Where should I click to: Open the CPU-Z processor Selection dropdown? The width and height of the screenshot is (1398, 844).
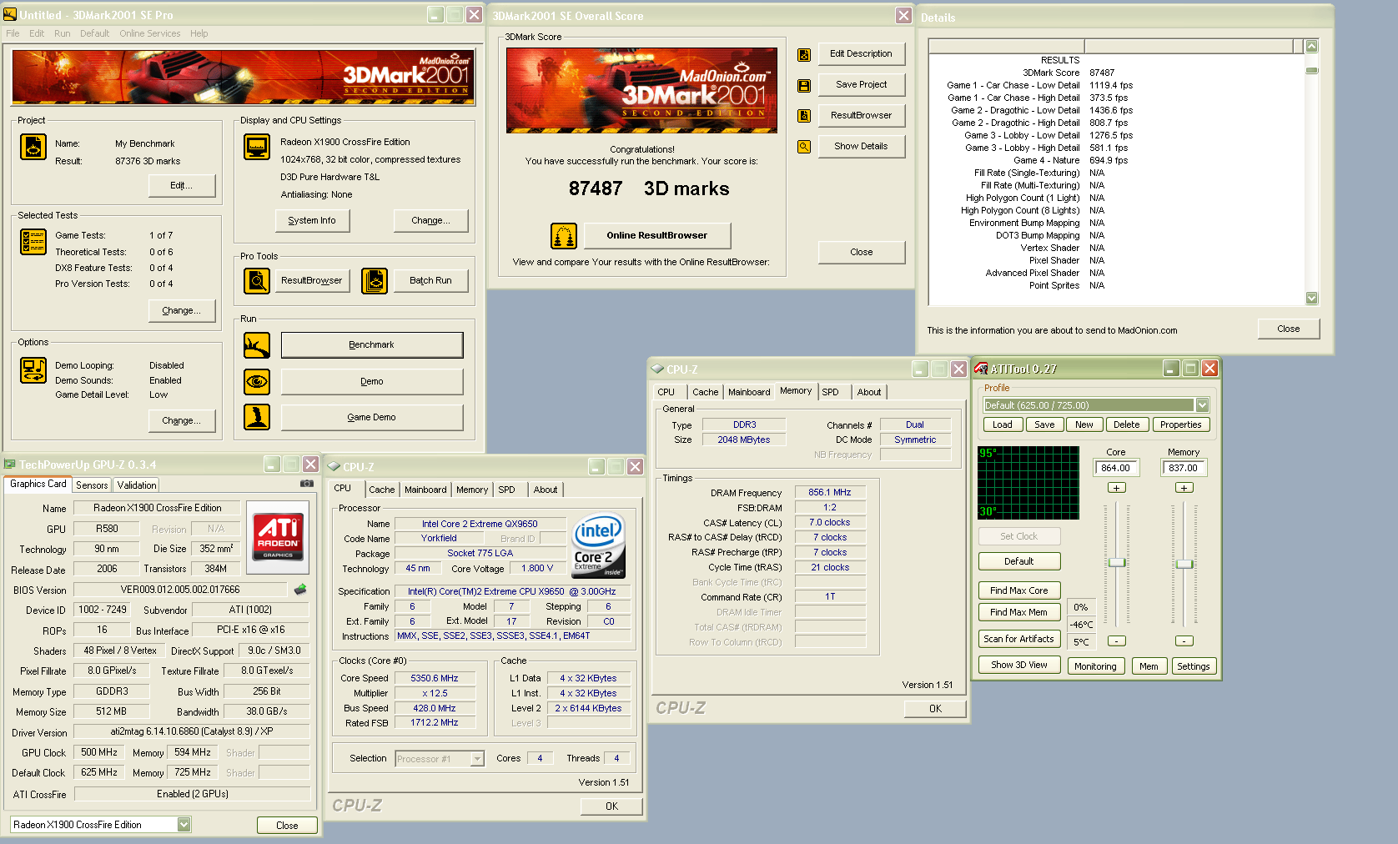[477, 759]
